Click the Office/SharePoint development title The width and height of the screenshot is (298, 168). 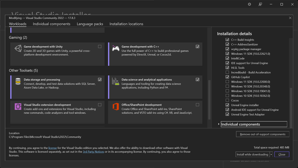coord(142,105)
